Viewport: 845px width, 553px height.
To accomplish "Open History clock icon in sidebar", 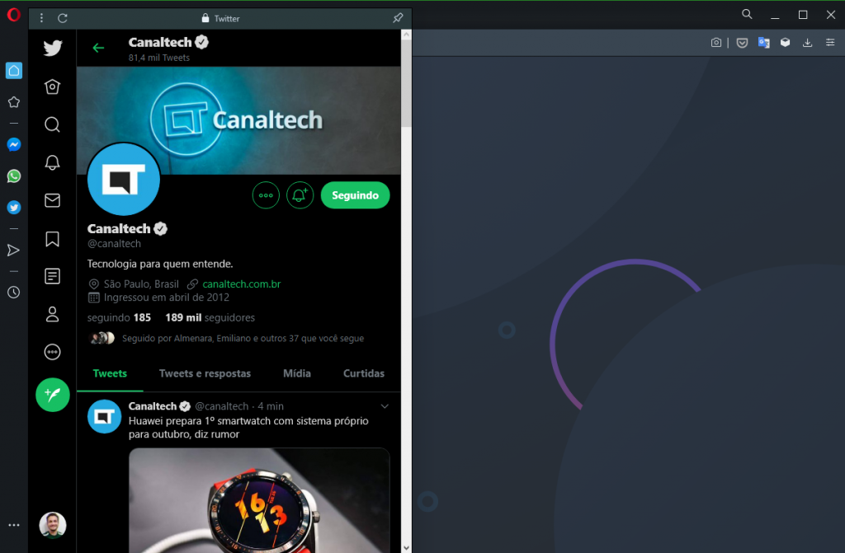I will [x=13, y=293].
